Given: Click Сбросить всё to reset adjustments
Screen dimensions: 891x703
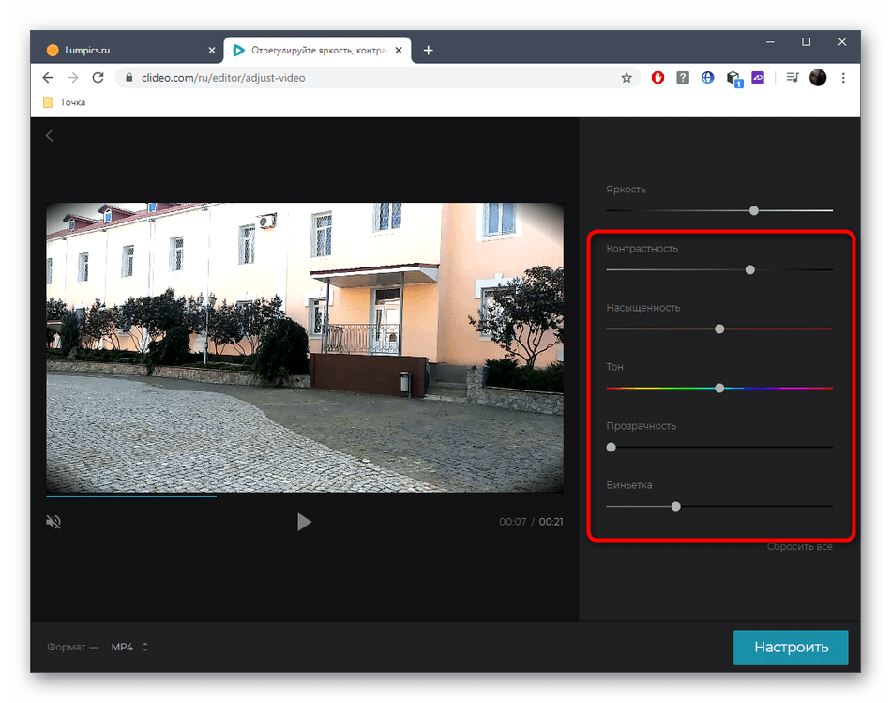Looking at the screenshot, I should pyautogui.click(x=799, y=546).
